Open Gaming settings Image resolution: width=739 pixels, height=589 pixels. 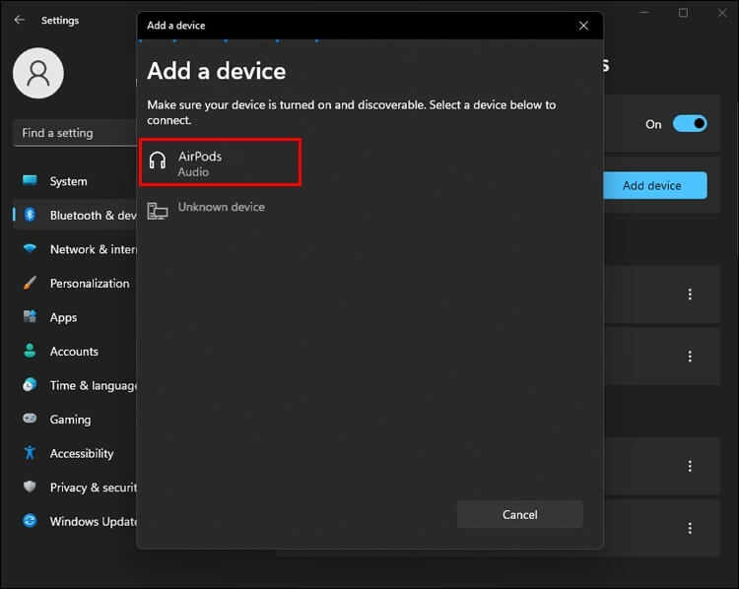(x=76, y=420)
